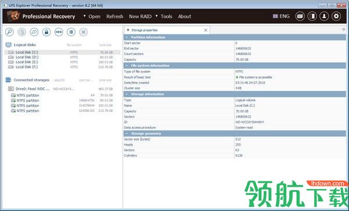Open the storage scan magnifier tool
The image size is (349, 211).
tap(9, 32)
